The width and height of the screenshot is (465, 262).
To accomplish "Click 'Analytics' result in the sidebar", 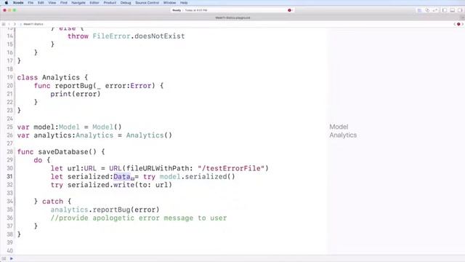I will [x=343, y=135].
